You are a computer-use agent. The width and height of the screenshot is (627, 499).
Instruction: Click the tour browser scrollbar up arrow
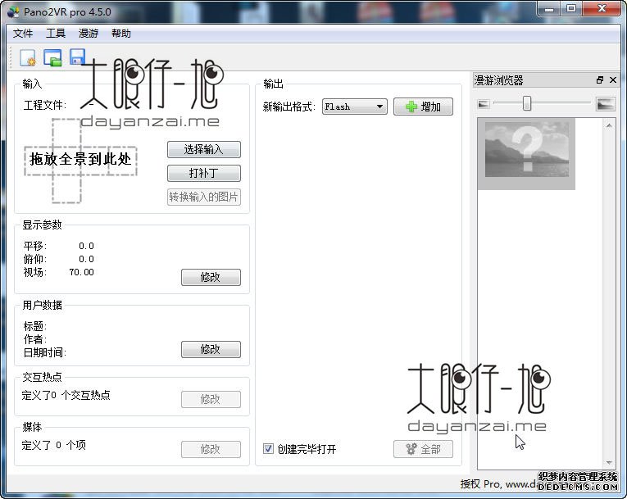coord(609,125)
